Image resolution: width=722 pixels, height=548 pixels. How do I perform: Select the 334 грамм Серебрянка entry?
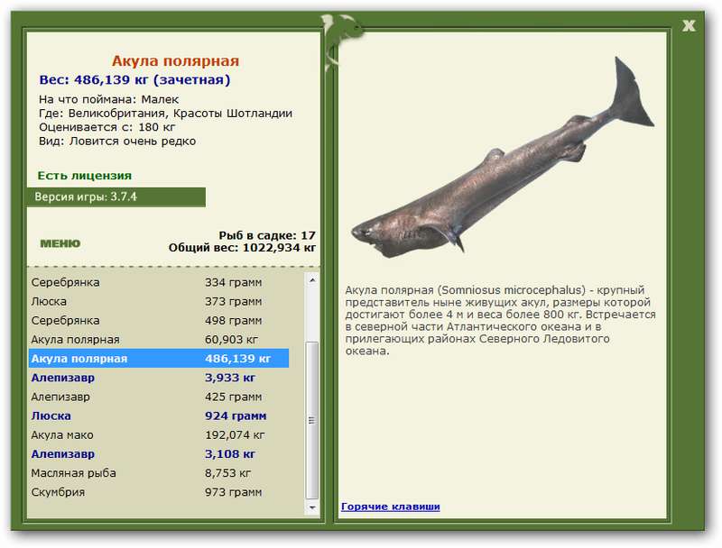159,282
